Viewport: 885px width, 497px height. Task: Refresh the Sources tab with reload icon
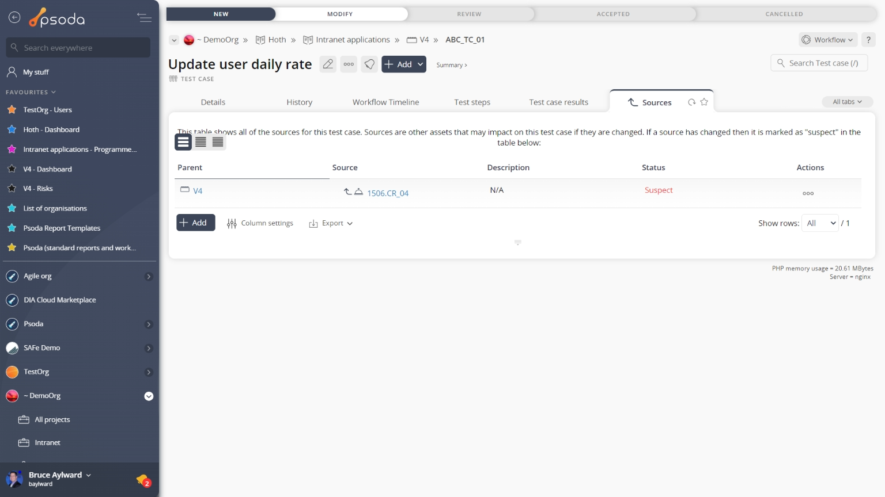tap(691, 102)
